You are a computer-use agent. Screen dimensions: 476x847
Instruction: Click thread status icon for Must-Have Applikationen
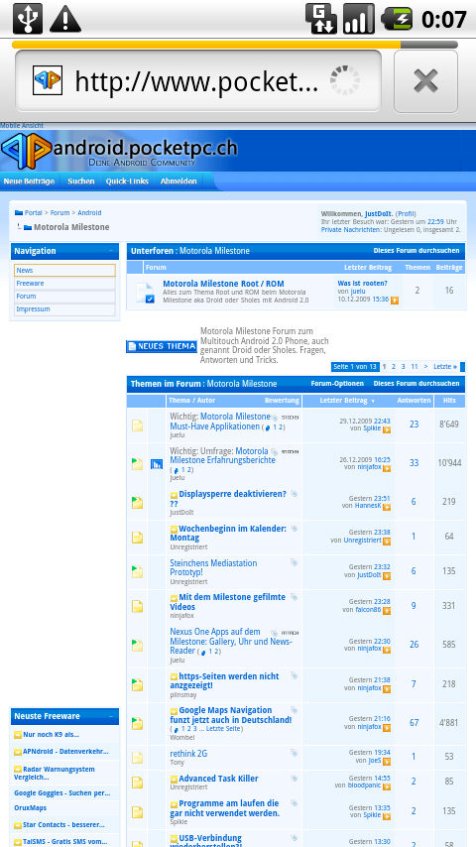tap(137, 425)
